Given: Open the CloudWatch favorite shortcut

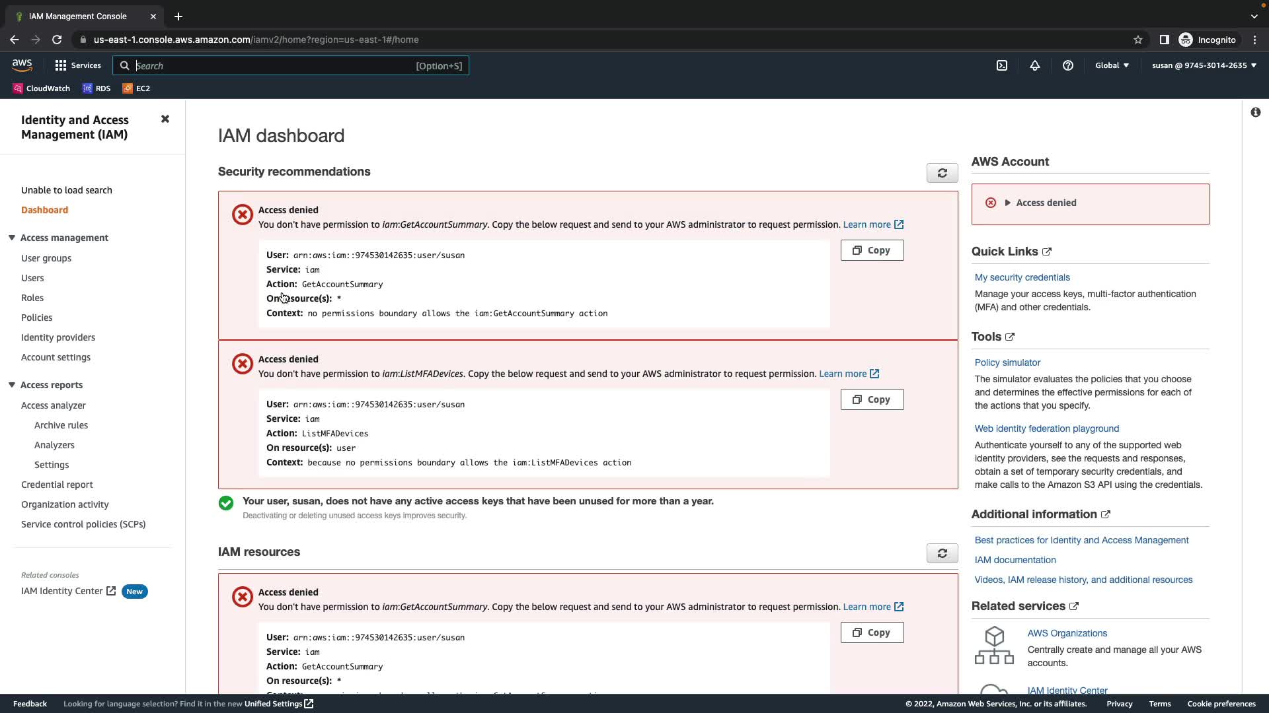Looking at the screenshot, I should click(x=42, y=88).
